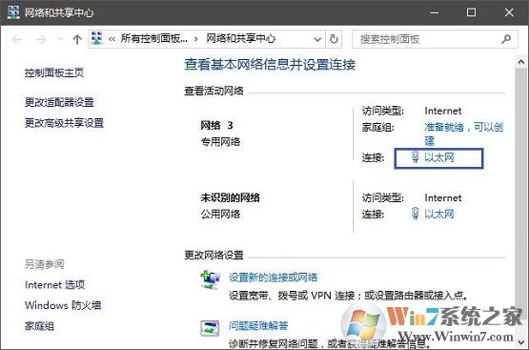
Task: Maximize the 网络和共享中心 window
Action: [x=471, y=12]
